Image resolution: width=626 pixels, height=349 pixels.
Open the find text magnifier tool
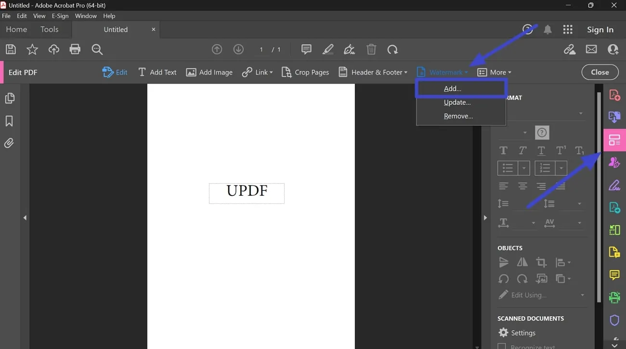(97, 49)
